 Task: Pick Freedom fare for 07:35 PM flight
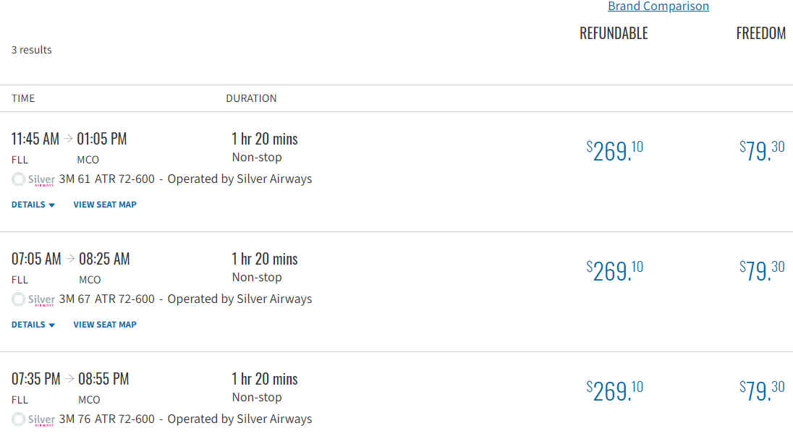(762, 390)
